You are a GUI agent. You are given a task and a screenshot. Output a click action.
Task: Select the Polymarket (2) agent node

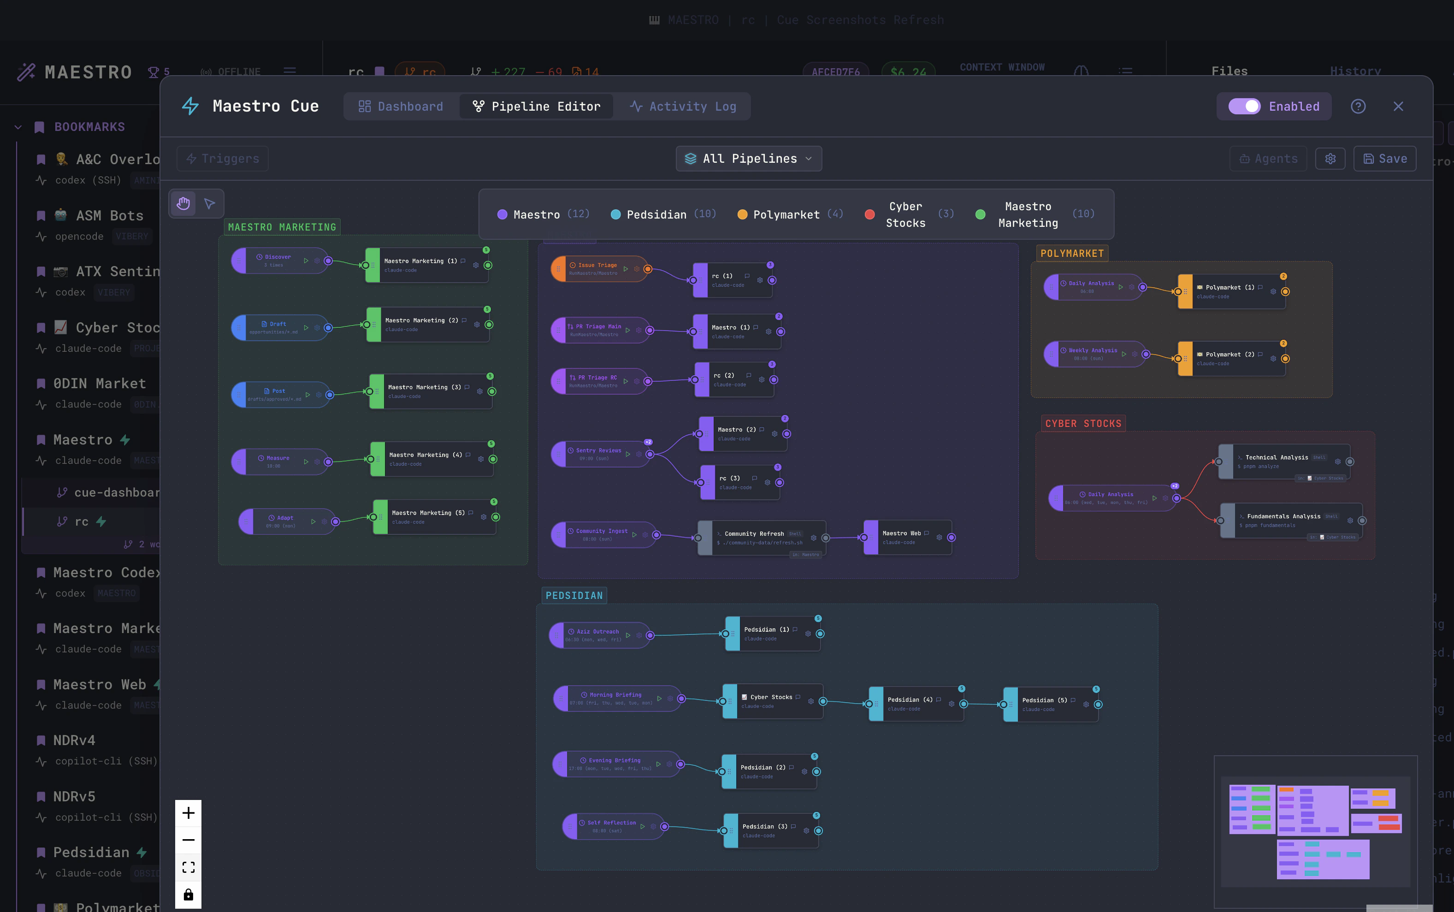pos(1231,359)
